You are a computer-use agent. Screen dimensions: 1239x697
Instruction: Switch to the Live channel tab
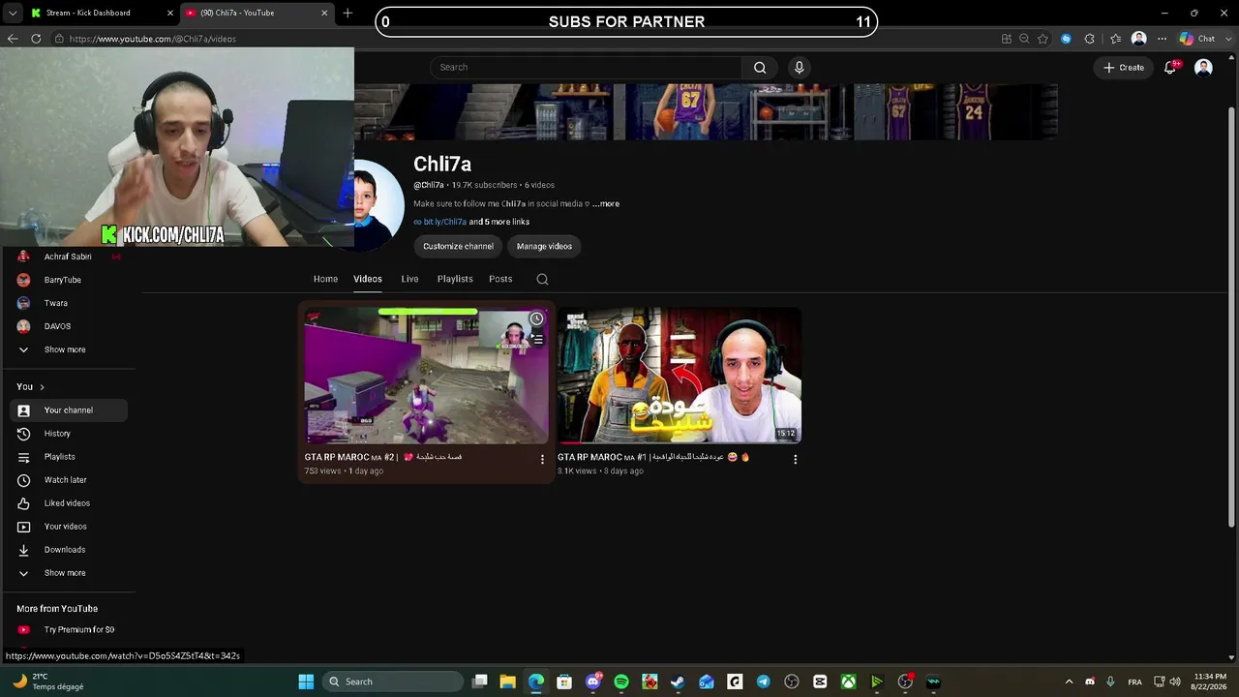pyautogui.click(x=409, y=279)
